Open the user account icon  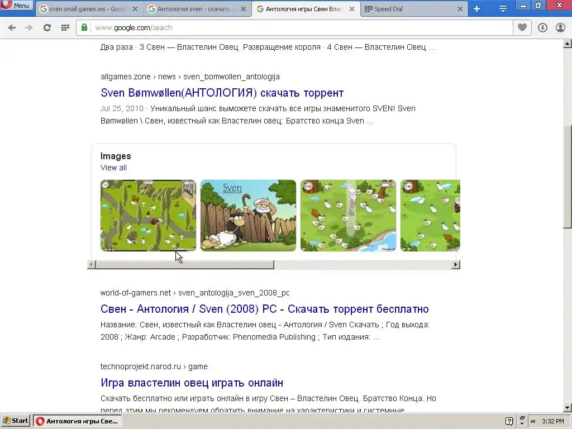coord(560,28)
